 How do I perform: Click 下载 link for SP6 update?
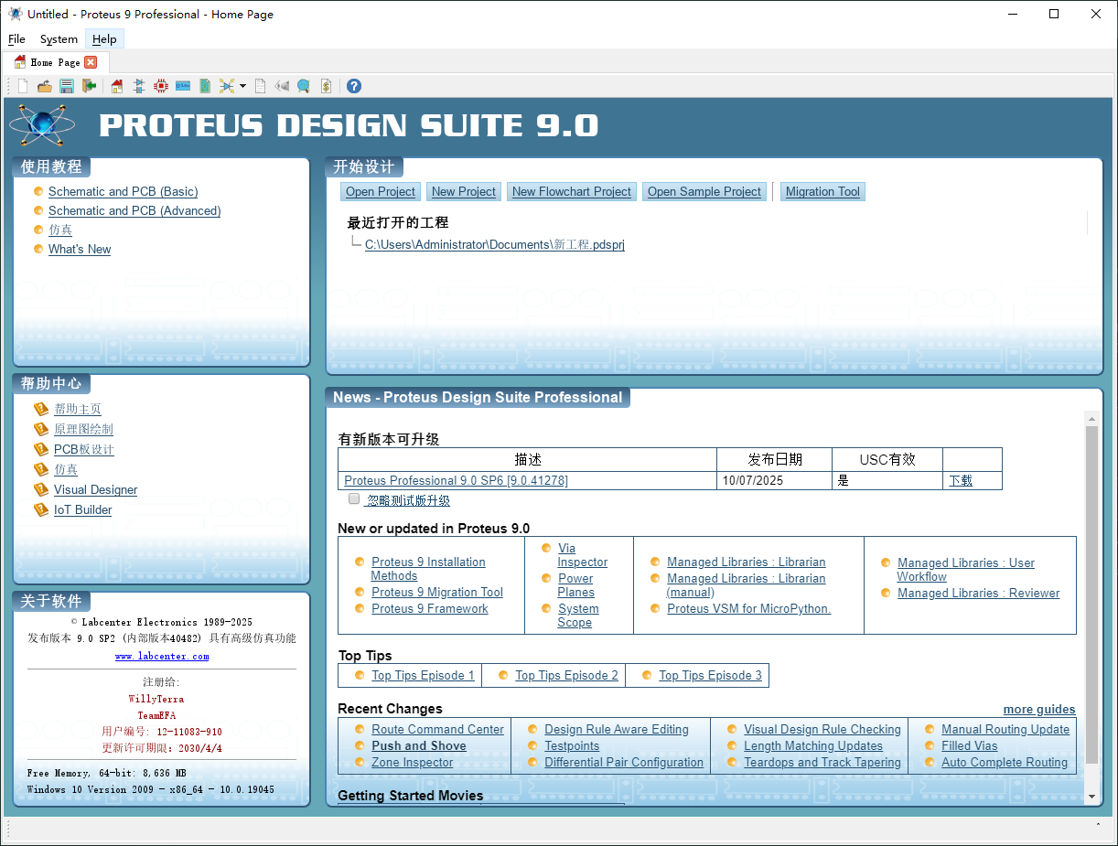[x=961, y=480]
